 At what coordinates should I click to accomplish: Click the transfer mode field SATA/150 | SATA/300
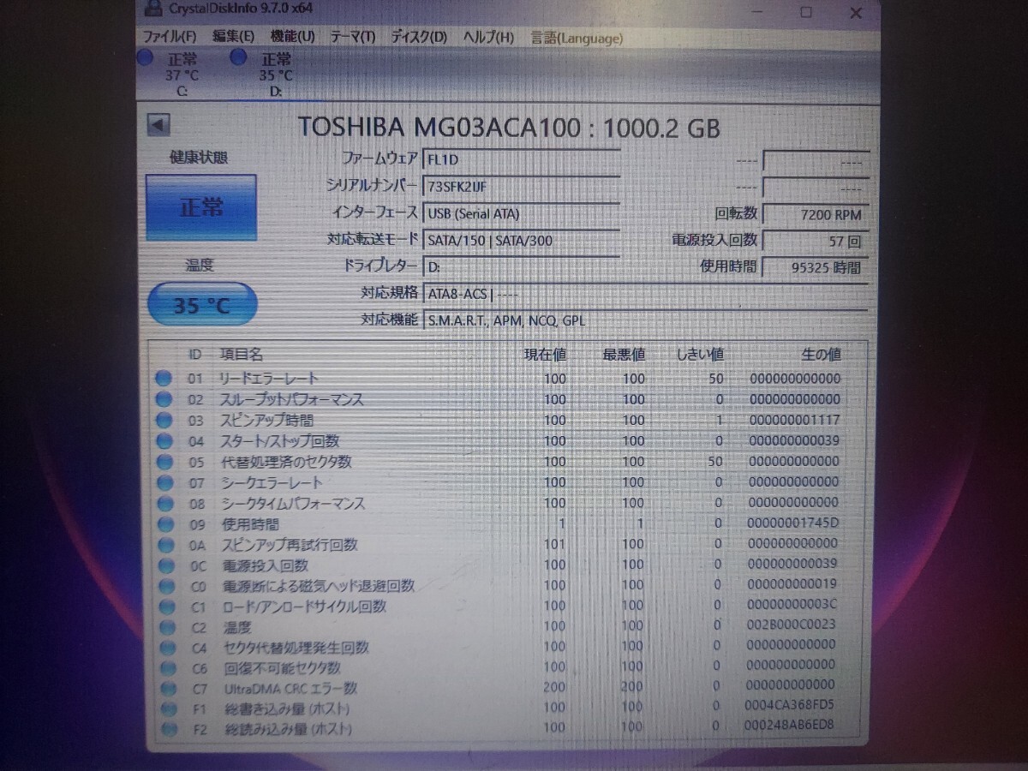click(x=522, y=240)
